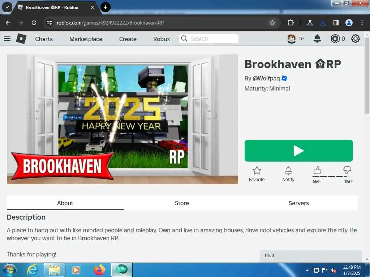Viewport: 370px width, 277px height.
Task: Click the Maturity: Minimal label
Action: point(267,89)
